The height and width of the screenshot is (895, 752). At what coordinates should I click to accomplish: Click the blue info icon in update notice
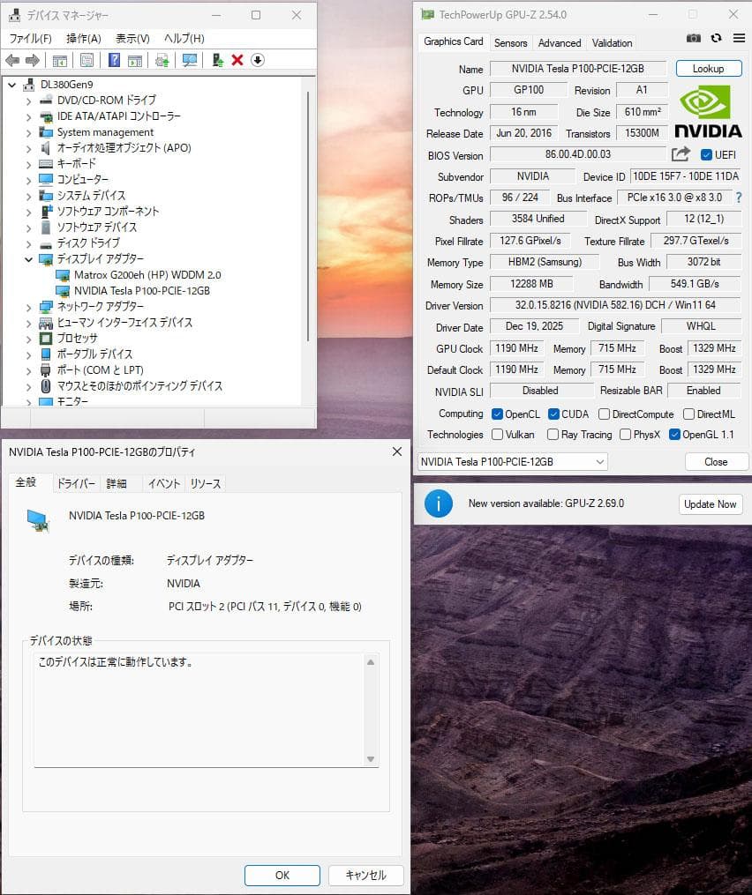tap(439, 503)
